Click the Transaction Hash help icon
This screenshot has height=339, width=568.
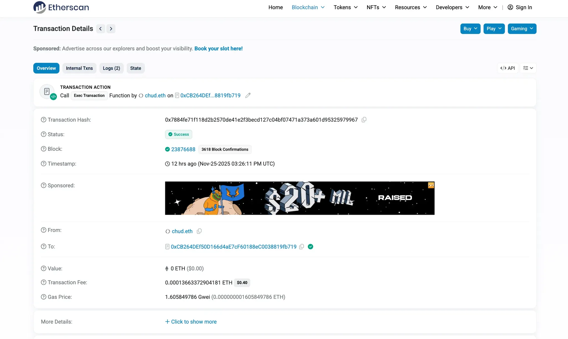44,120
